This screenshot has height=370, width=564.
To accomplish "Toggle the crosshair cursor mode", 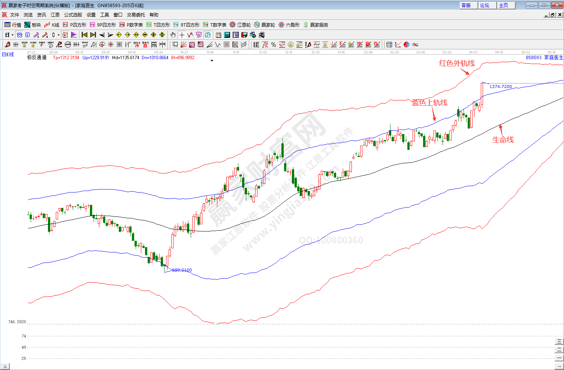I will (182, 35).
